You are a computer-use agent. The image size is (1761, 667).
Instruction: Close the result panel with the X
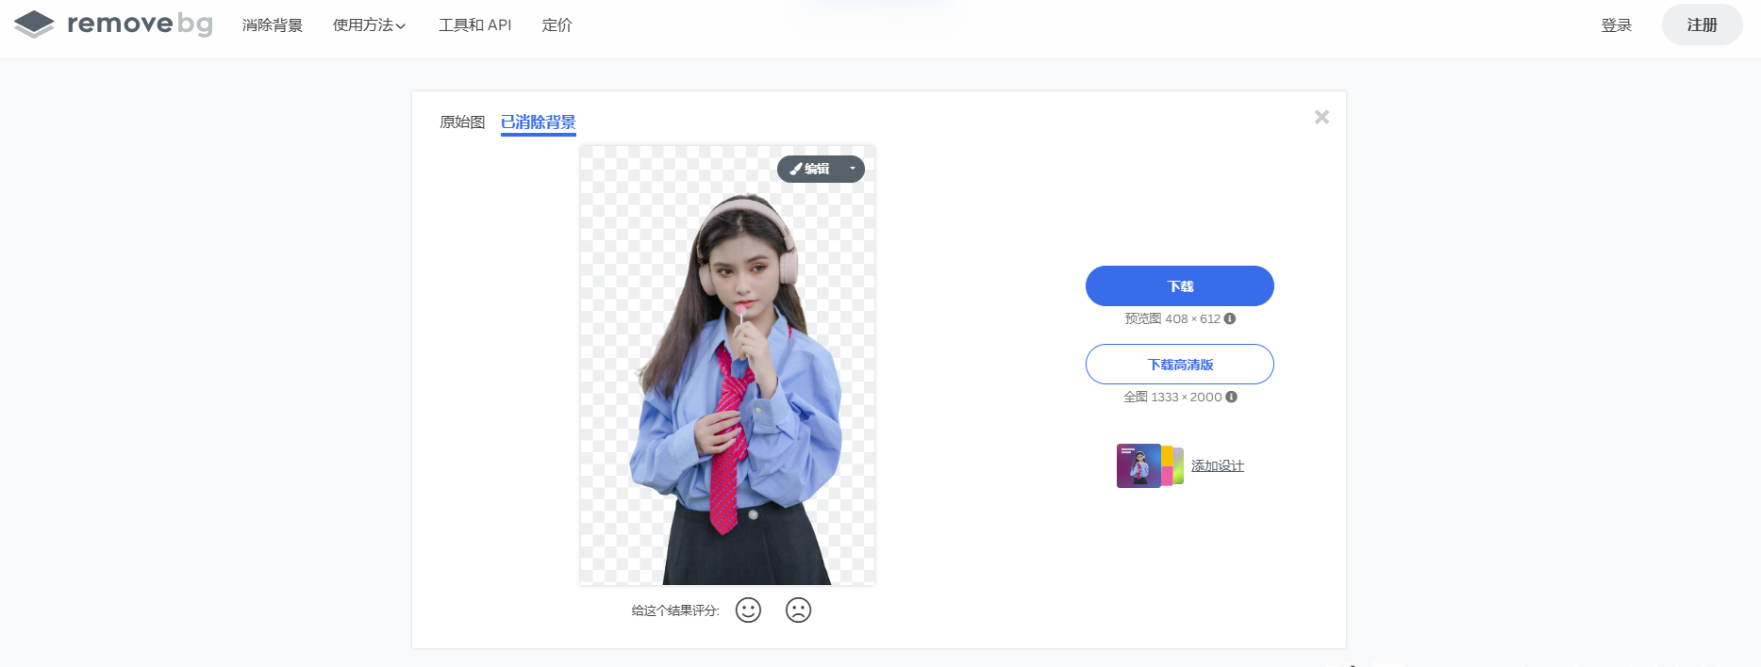(x=1321, y=117)
